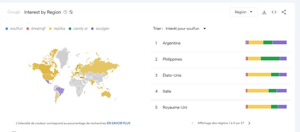Click the Philippines row
Screen dimensions: 300x132
click(221, 59)
